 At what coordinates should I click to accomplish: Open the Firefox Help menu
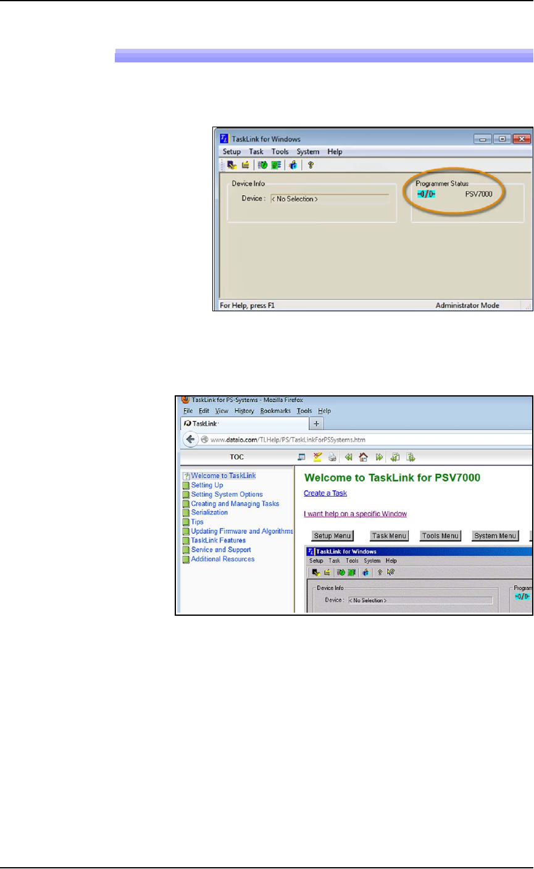click(x=324, y=411)
